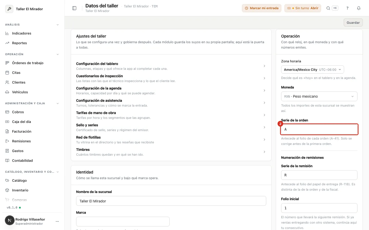Click the Gastos receipt icon
The height and width of the screenshot is (230, 369).
(7, 151)
